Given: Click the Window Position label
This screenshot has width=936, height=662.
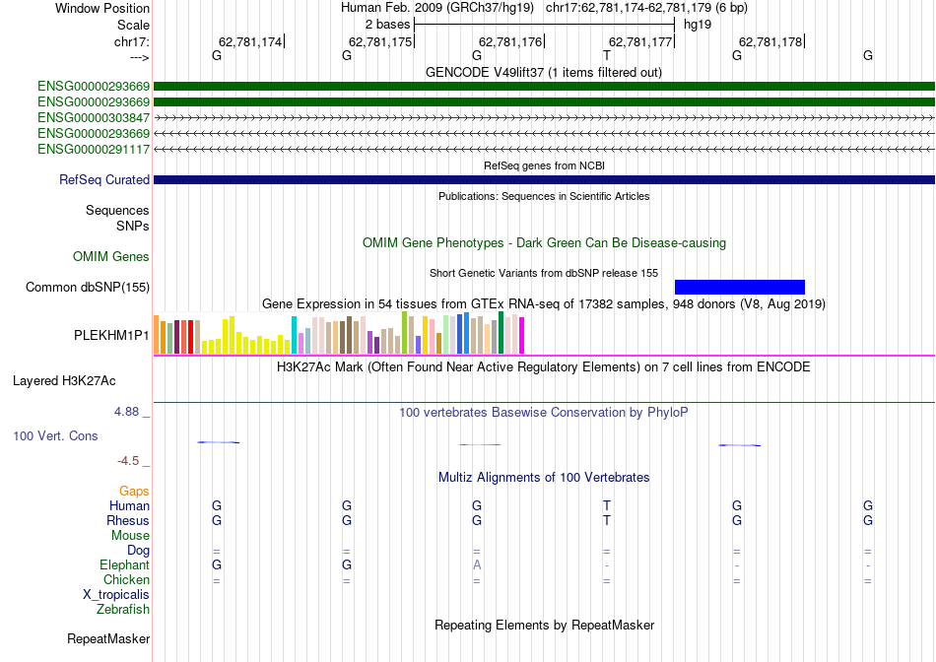Looking at the screenshot, I should click(x=102, y=8).
